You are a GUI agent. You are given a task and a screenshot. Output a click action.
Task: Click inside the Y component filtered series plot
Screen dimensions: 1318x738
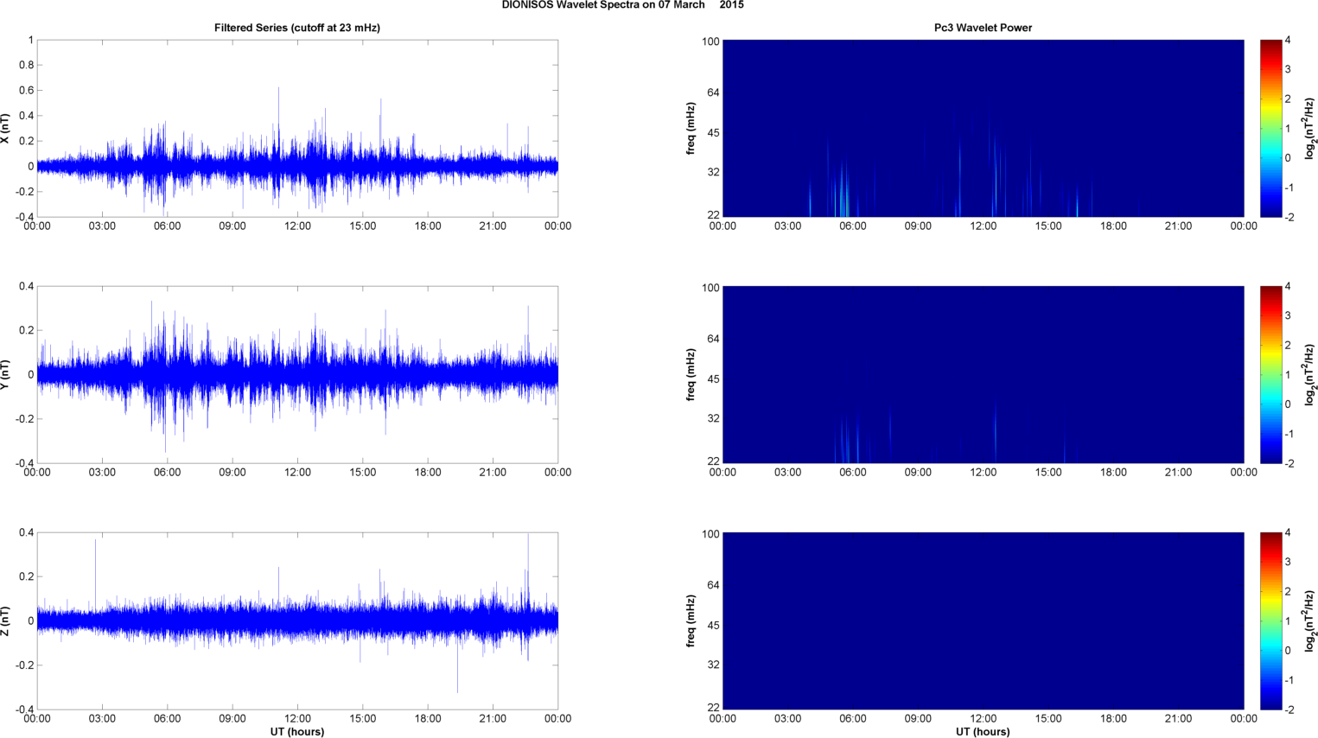297,375
